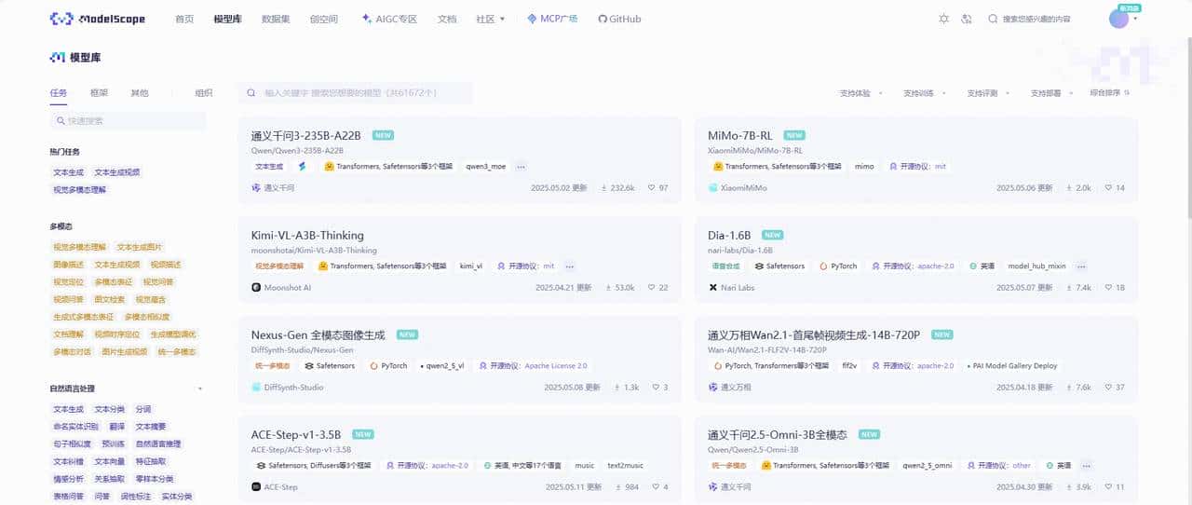The width and height of the screenshot is (1192, 505).
Task: Click the like heart on the Wan2.1 FLF2V card
Action: pyautogui.click(x=1109, y=388)
